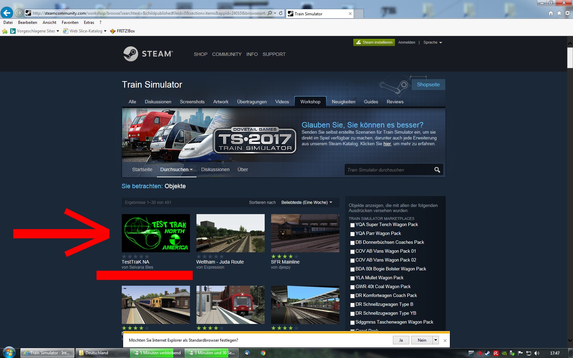Follow the 'hier' link in the banner text

pos(387,144)
